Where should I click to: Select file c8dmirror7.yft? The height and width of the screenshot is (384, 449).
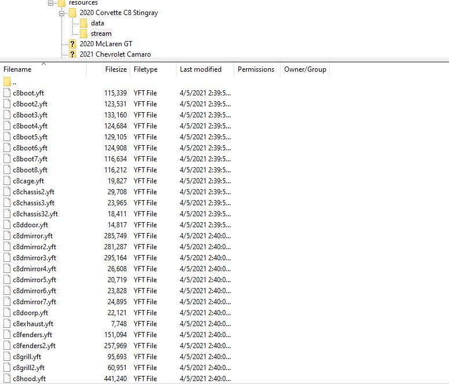pyautogui.click(x=34, y=302)
